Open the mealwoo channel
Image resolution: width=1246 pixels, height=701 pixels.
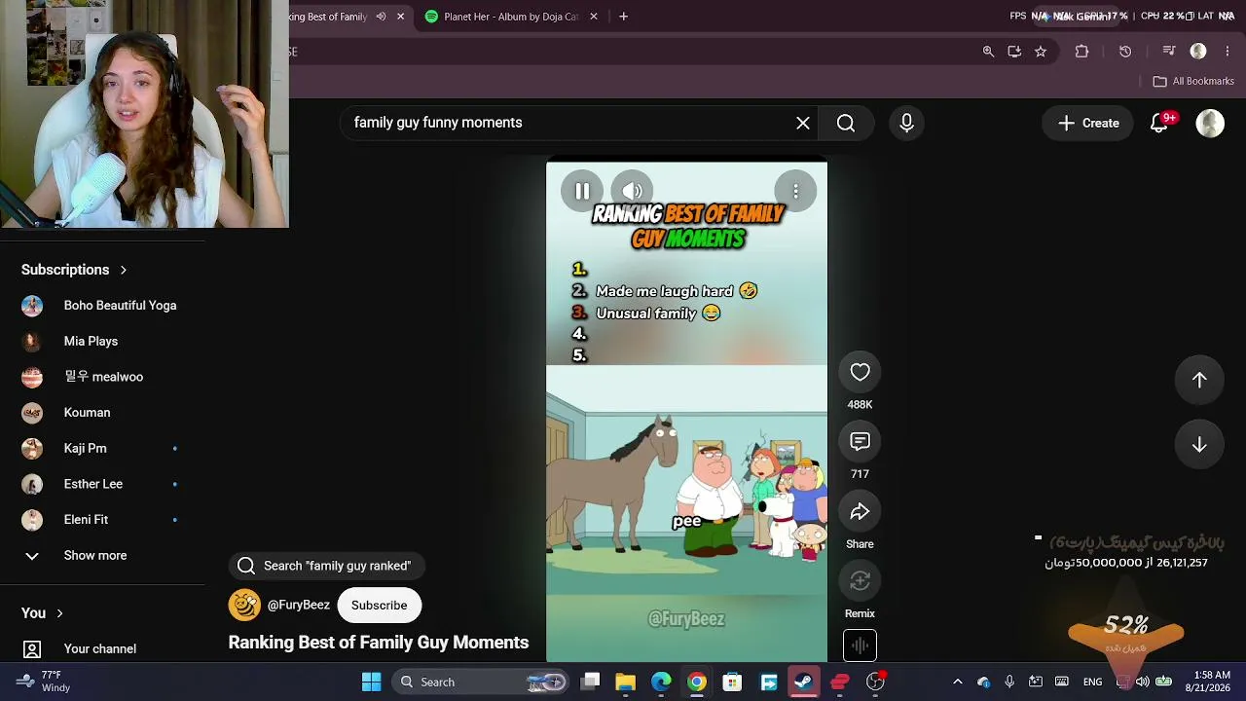[x=102, y=377]
